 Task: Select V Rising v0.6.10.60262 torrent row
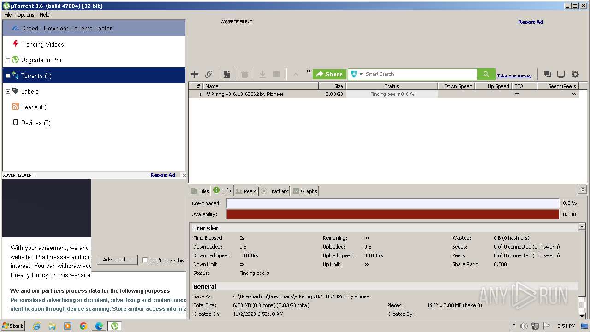383,94
